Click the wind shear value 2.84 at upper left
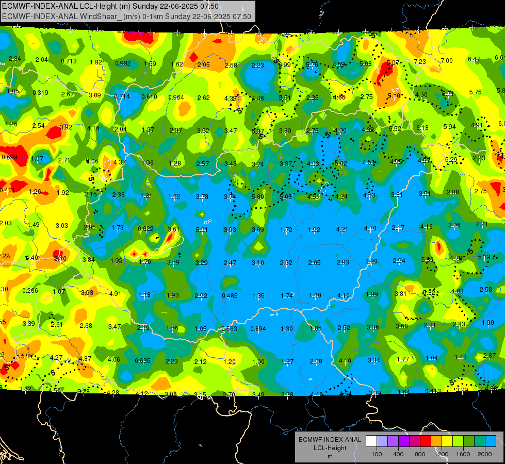The image size is (505, 464). click(14, 59)
